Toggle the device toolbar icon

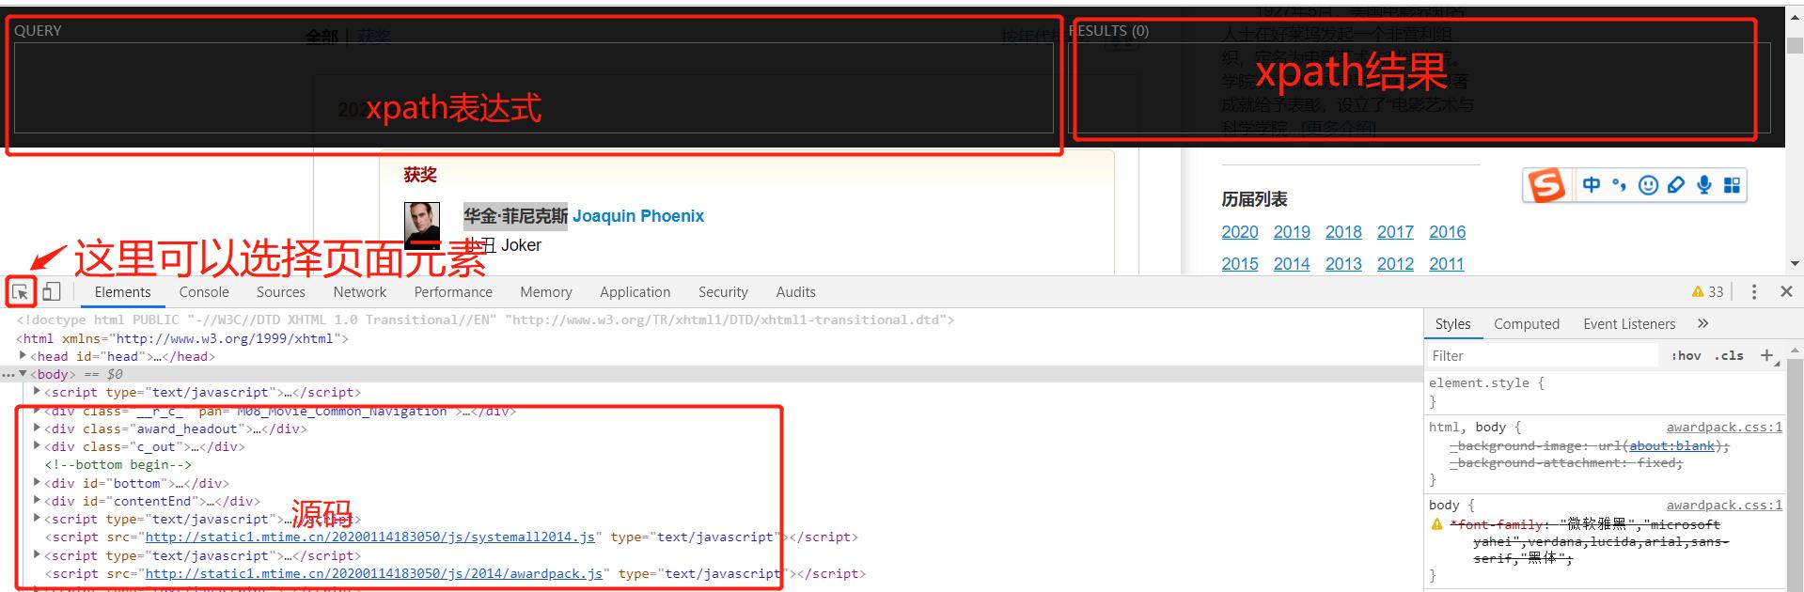52,292
